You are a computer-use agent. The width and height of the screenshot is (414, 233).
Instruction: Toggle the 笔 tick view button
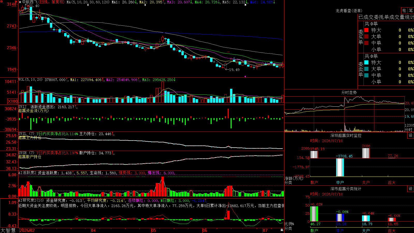pyautogui.click(x=411, y=10)
